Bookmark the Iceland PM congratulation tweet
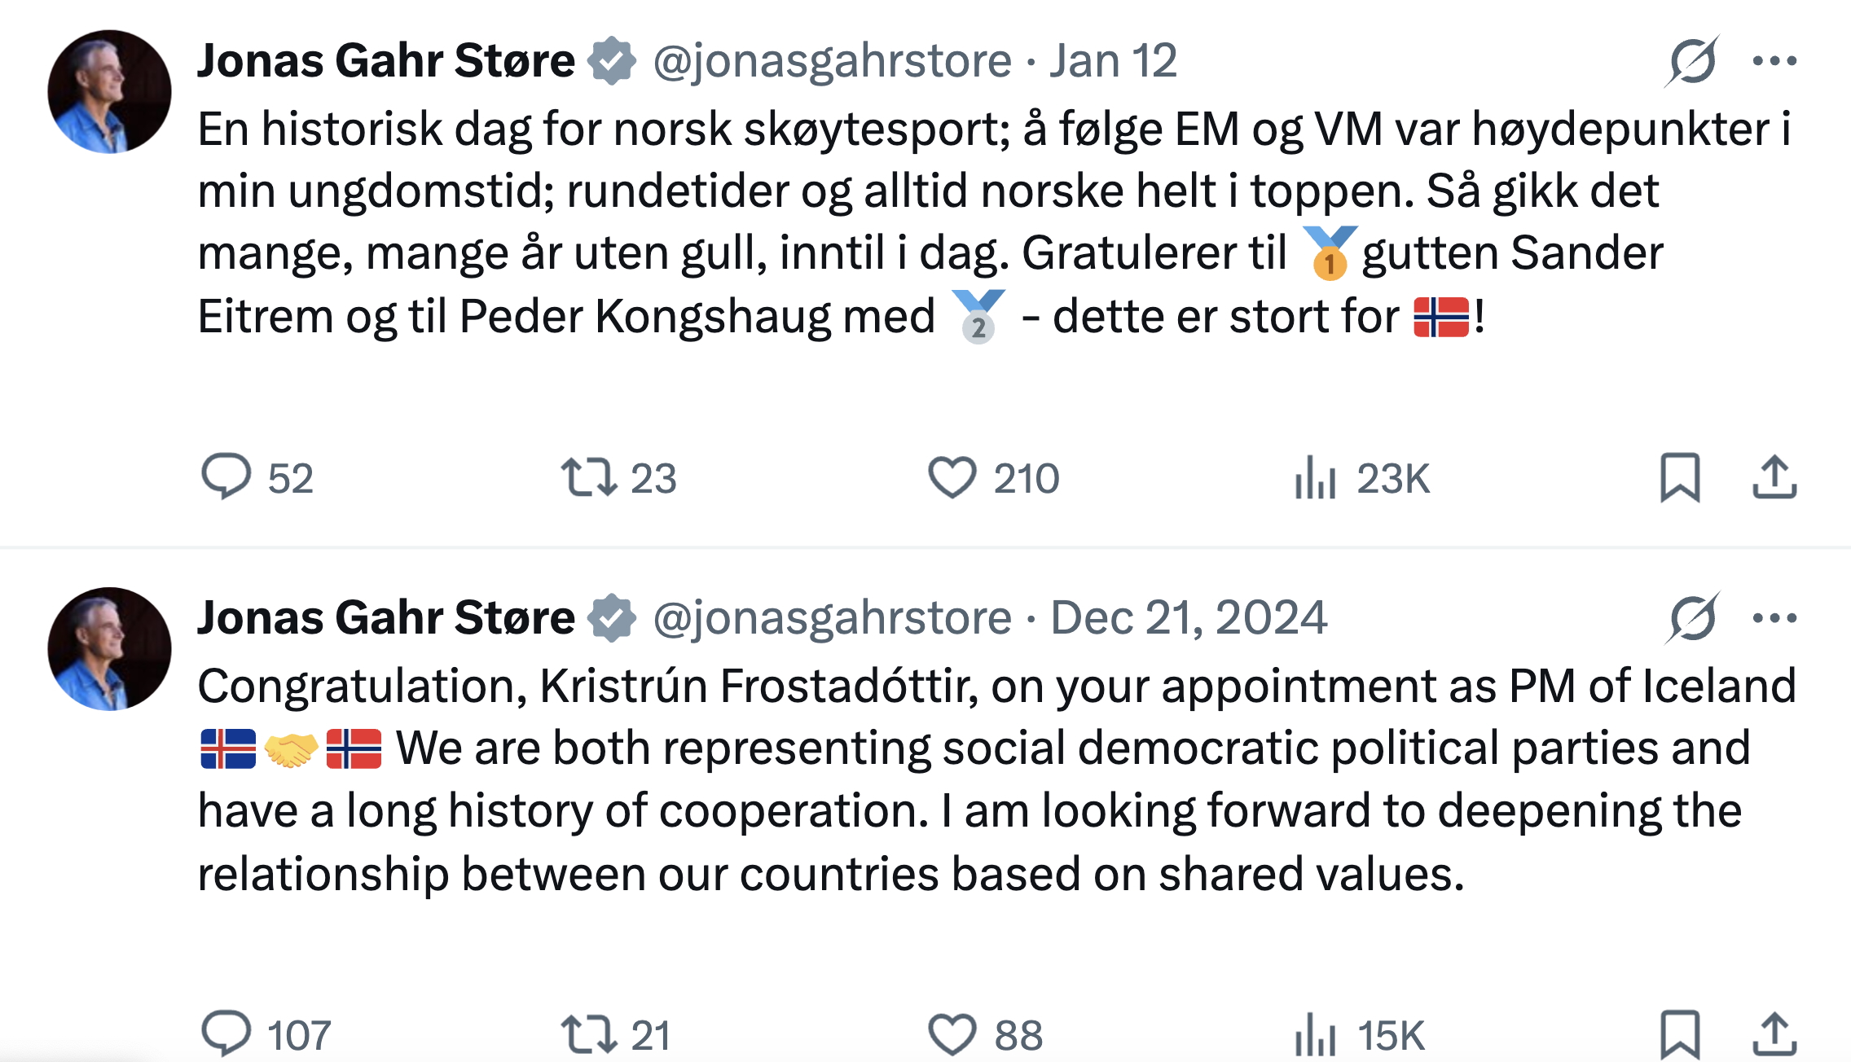 1679,1034
